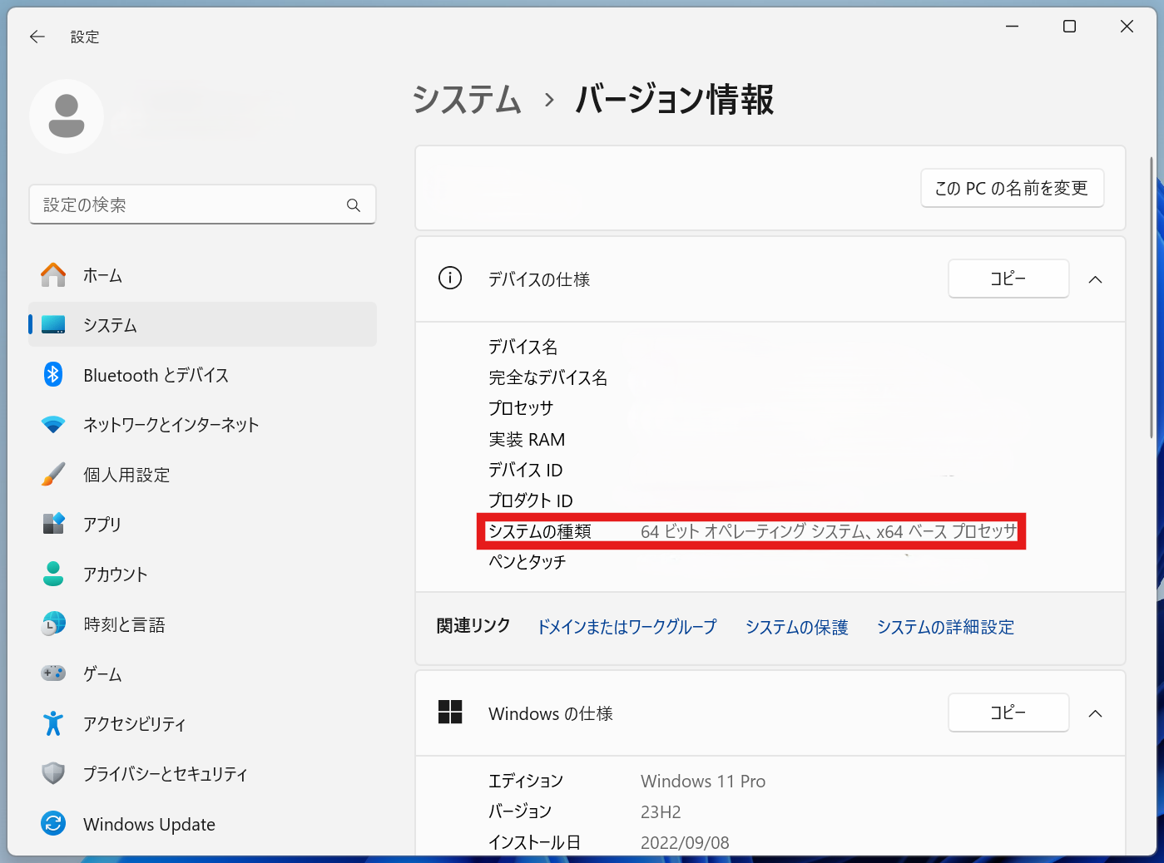This screenshot has width=1164, height=863.
Task: Click the 完全なデバイス名 label
Action: (x=547, y=377)
